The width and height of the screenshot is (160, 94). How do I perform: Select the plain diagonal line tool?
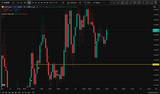[131, 3]
